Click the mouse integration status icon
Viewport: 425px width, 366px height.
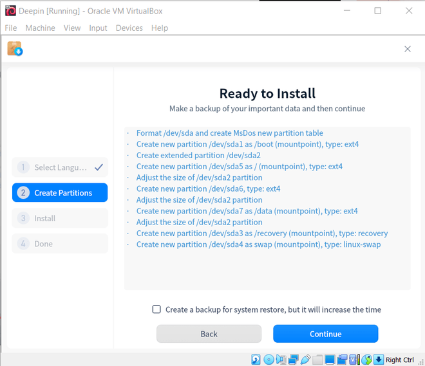point(367,360)
